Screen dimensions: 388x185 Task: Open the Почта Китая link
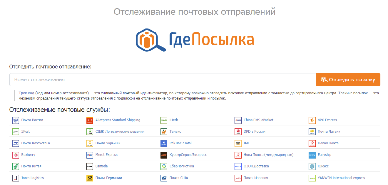(x=31, y=166)
